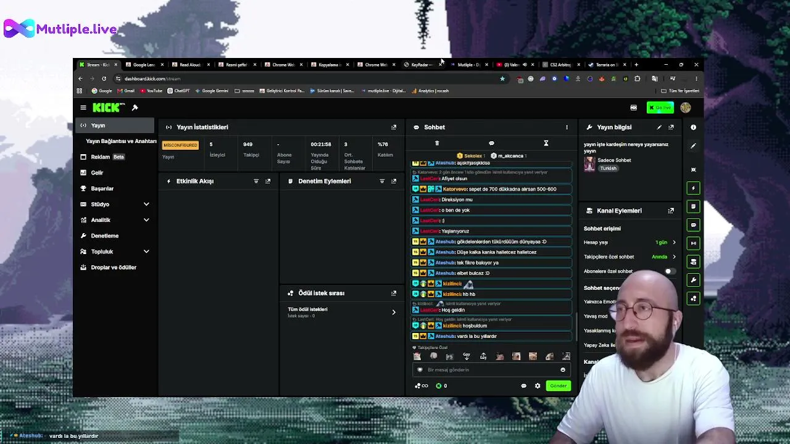Open the ChatGPT bookmark
This screenshot has height=444, width=790.
coord(178,91)
